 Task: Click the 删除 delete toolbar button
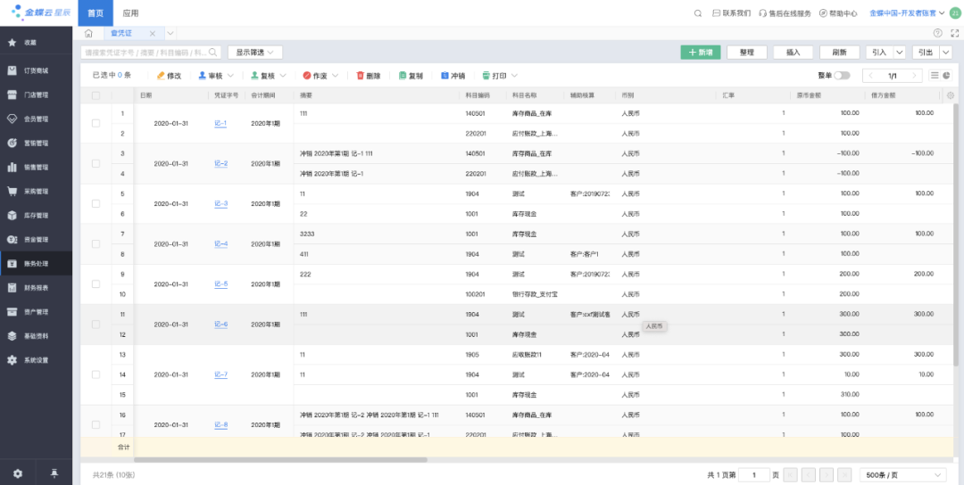(369, 76)
